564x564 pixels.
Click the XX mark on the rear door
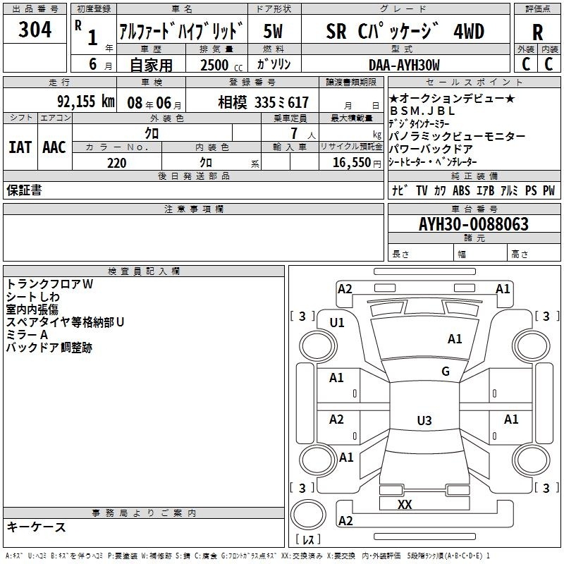[x=405, y=505]
